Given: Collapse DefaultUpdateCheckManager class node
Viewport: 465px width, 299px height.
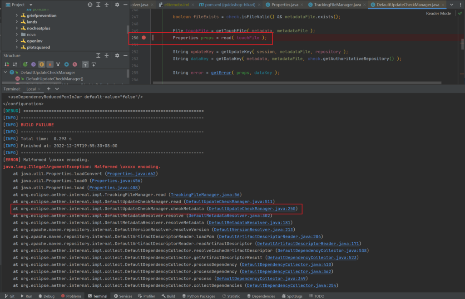Looking at the screenshot, I should click(5, 72).
